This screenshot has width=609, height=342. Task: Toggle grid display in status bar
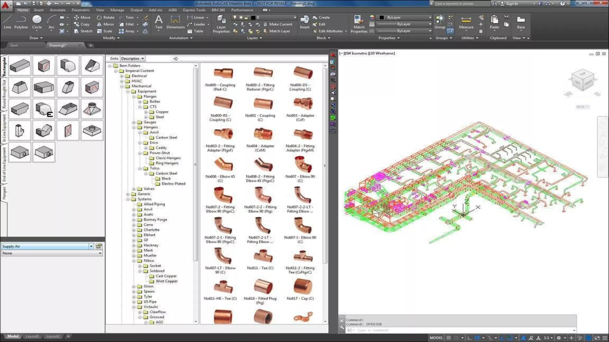coord(449,338)
